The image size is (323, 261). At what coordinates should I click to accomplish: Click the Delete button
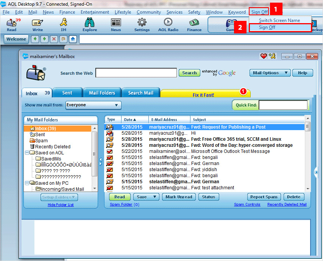click(293, 197)
